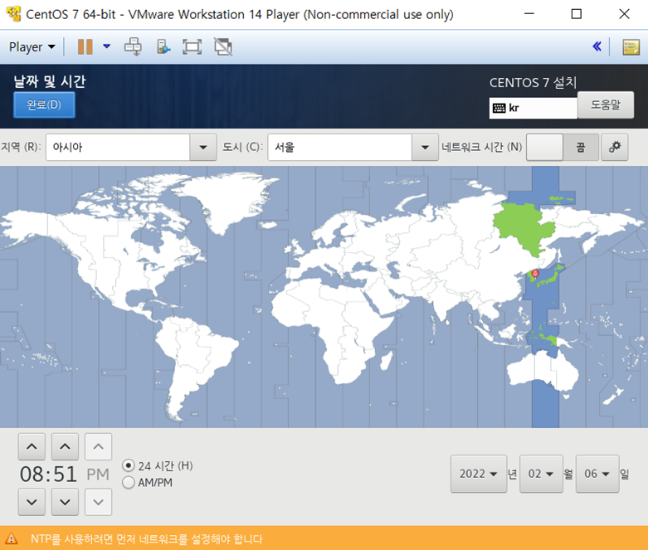Viewport: 648px width, 550px height.
Task: Open NTP server settings gear icon
Action: 615,147
